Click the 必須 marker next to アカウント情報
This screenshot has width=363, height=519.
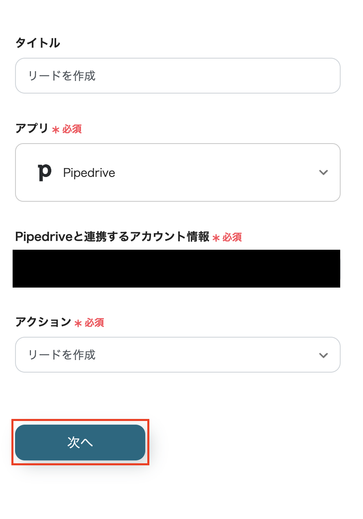pos(232,237)
